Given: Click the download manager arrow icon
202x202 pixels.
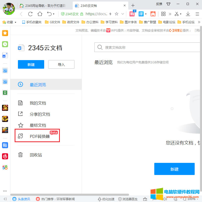Looking at the screenshot, I should tap(188, 14).
